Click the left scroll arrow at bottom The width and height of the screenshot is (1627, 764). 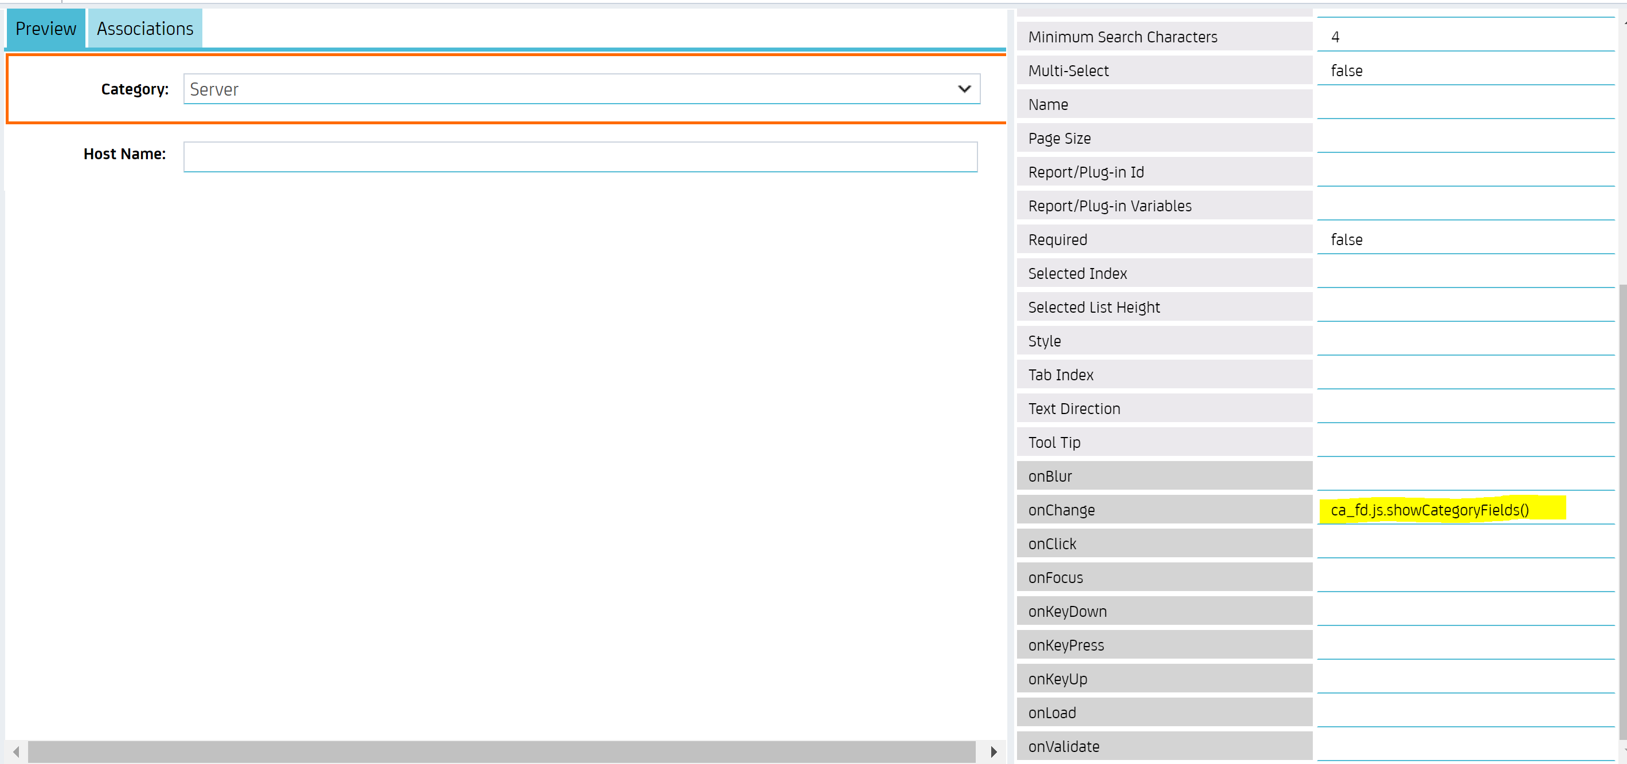pyautogui.click(x=16, y=751)
